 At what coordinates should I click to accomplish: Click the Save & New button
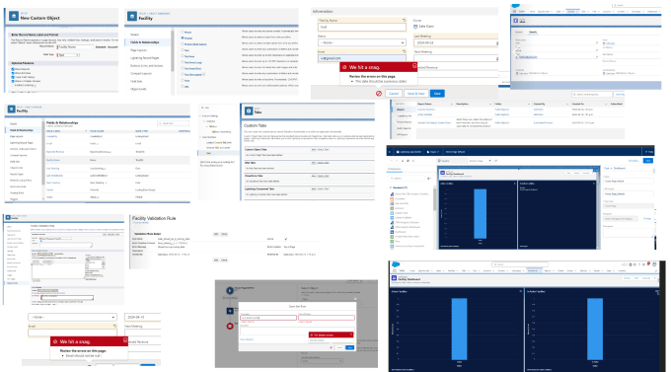(416, 94)
